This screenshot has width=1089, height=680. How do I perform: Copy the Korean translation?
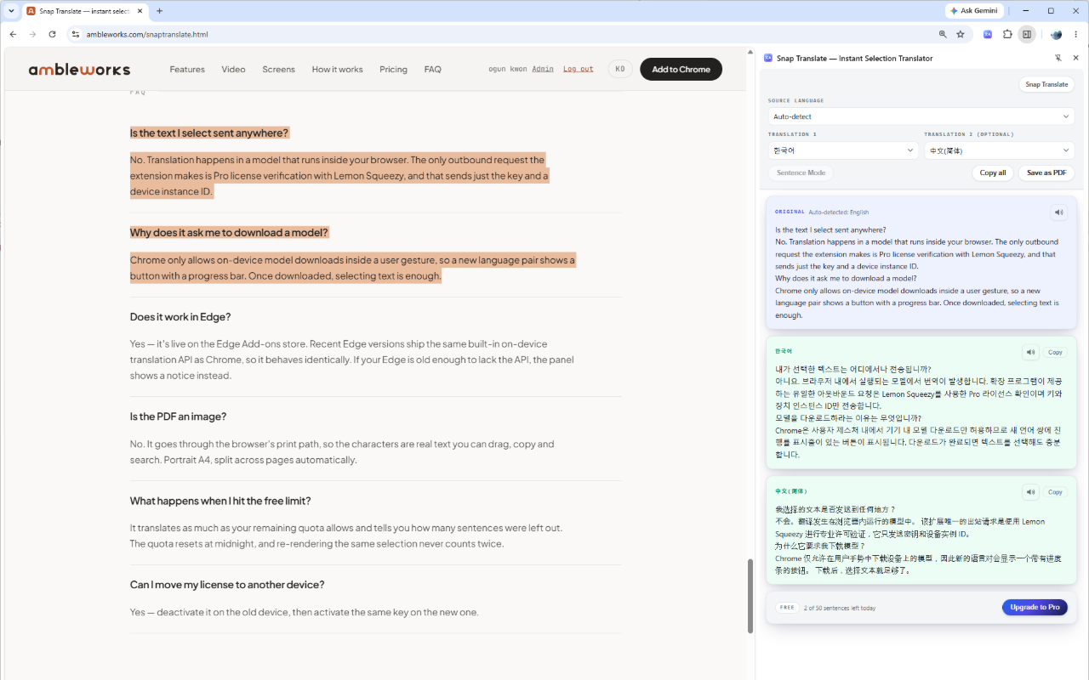tap(1055, 352)
